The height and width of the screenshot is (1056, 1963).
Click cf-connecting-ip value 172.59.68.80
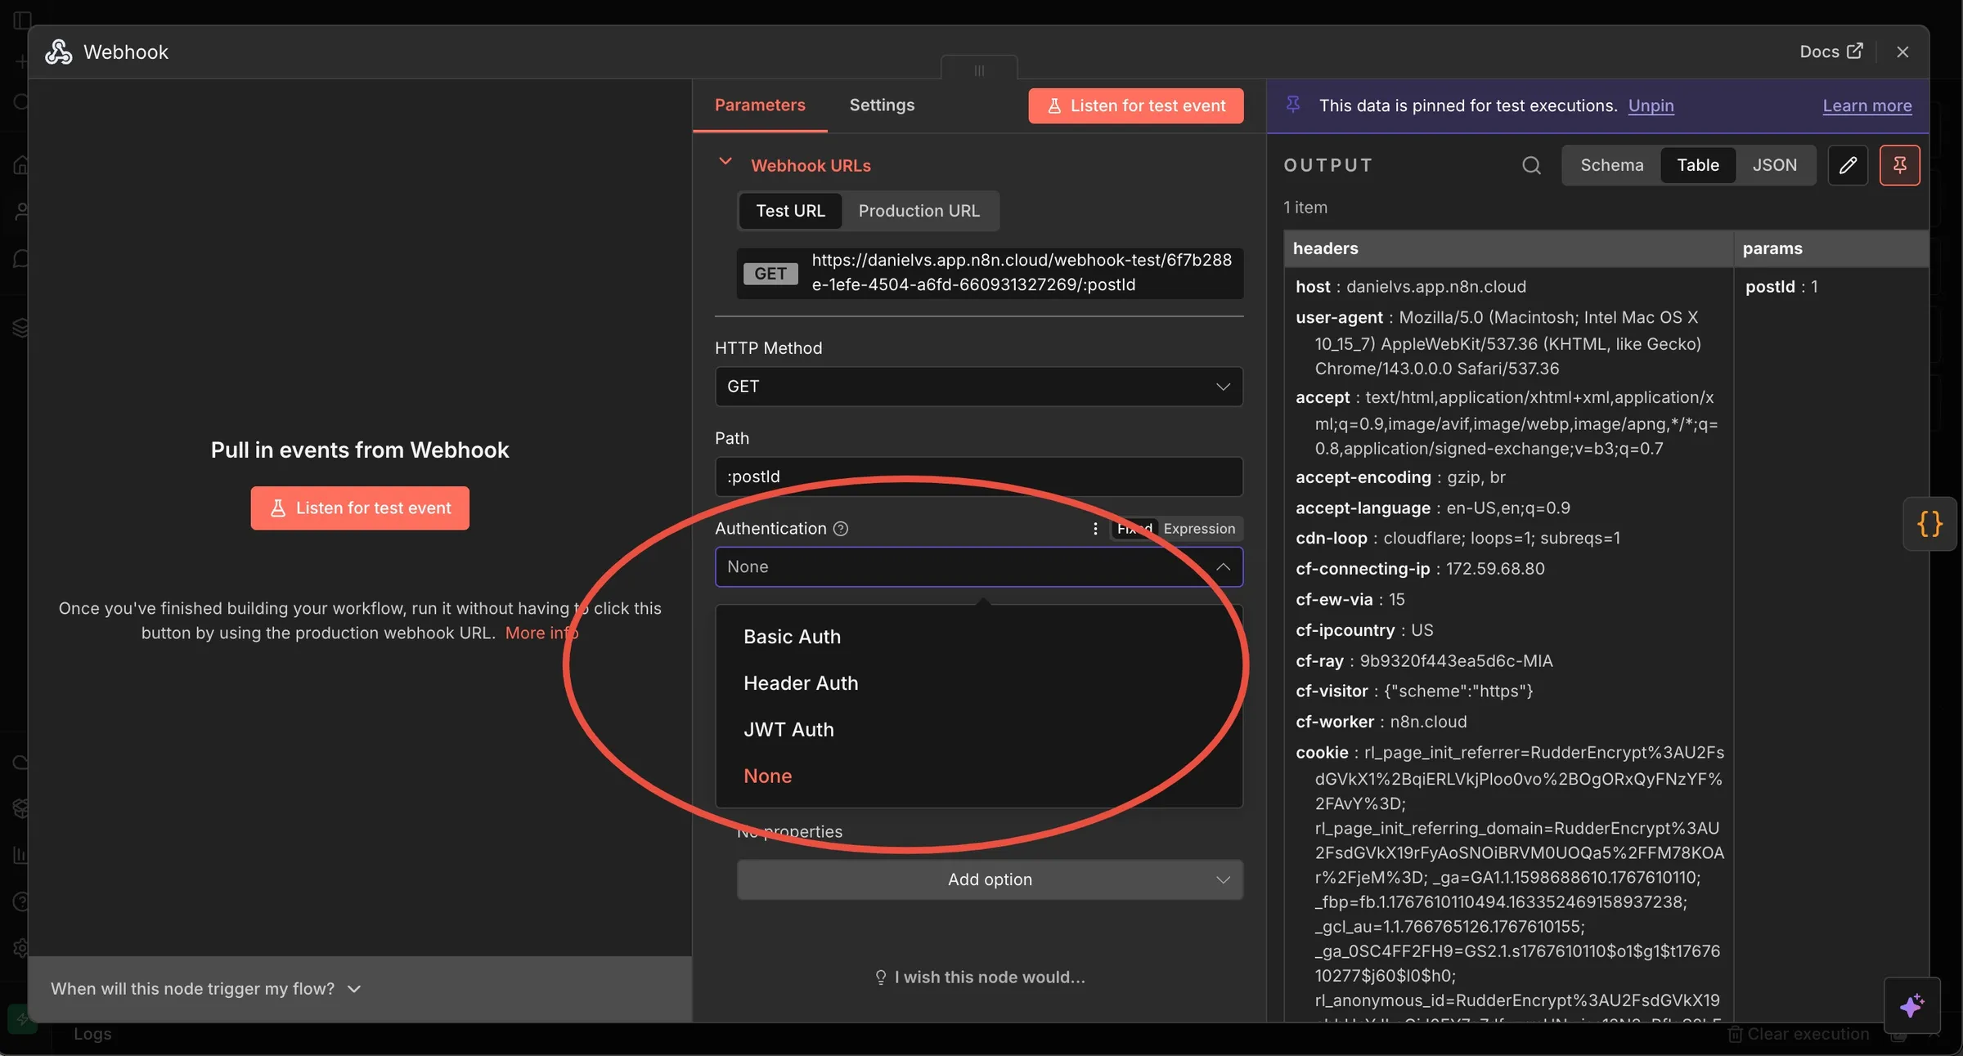pos(1495,569)
